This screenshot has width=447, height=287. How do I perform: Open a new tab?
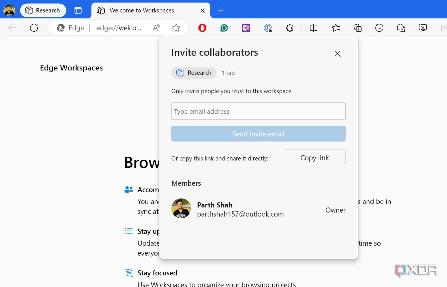click(221, 10)
